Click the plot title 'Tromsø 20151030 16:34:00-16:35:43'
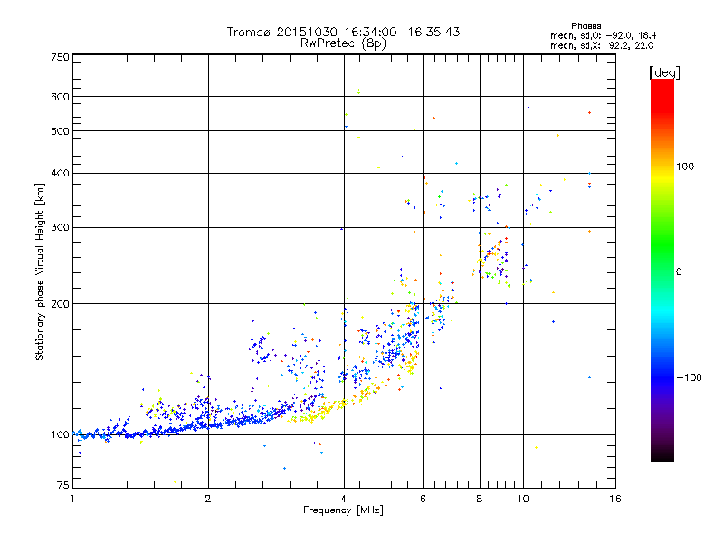724x543 pixels. click(343, 32)
